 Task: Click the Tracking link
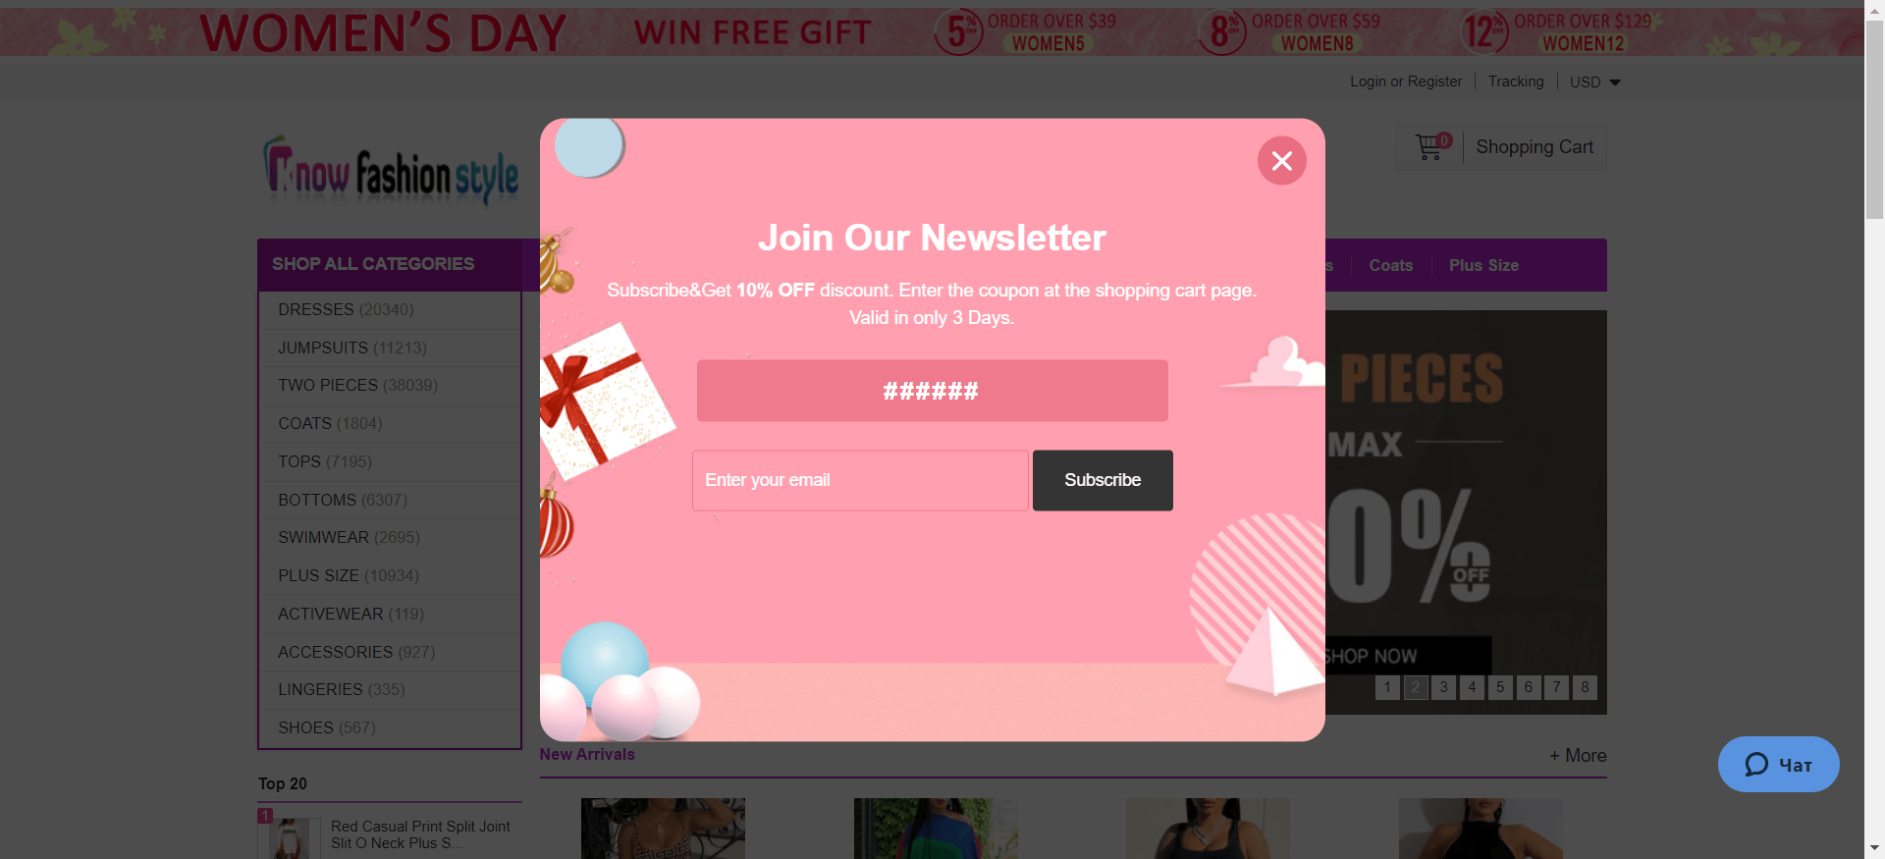coord(1515,81)
